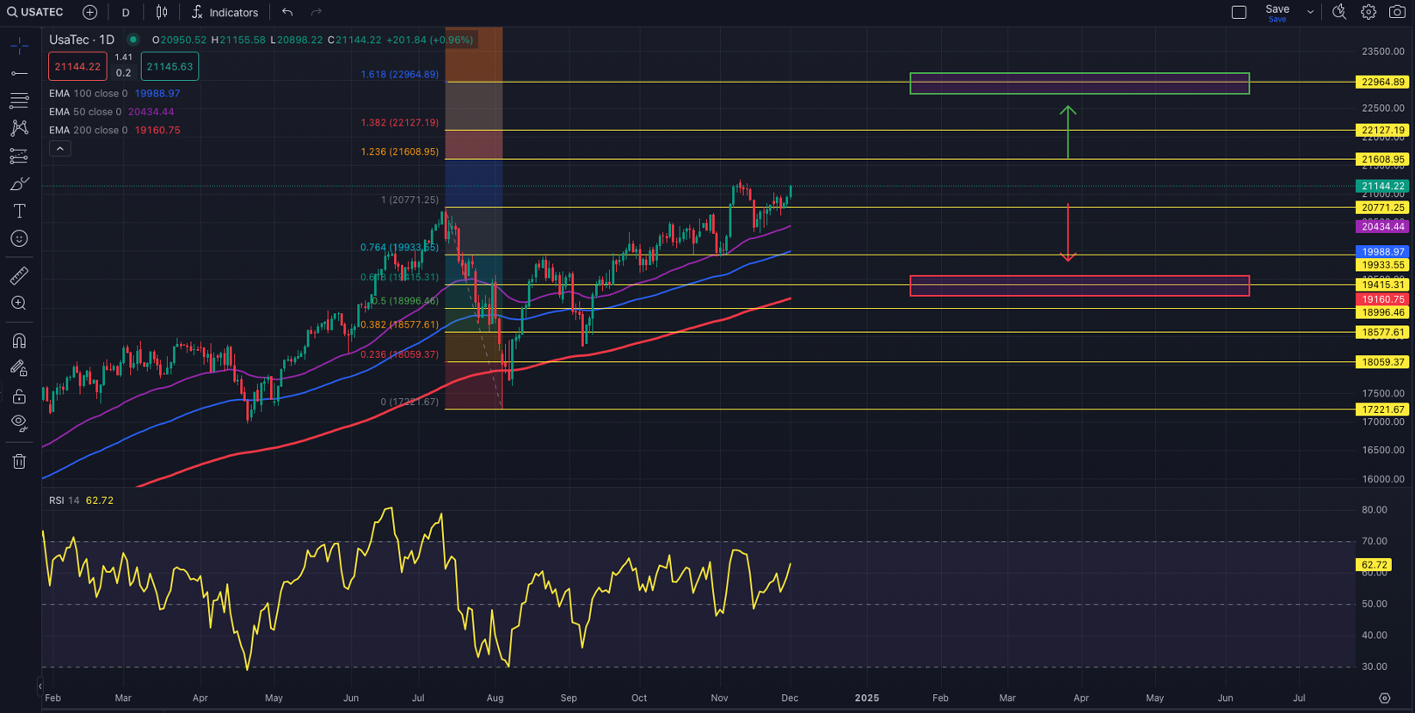Click the red sell price 21144.22 button
This screenshot has width=1415, height=713.
click(77, 66)
